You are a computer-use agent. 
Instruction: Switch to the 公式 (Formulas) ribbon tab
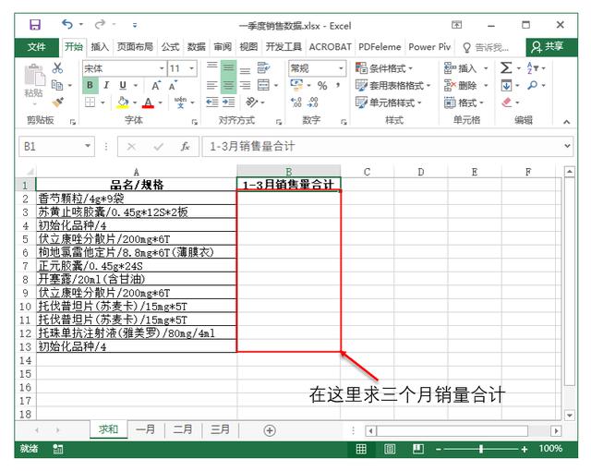pyautogui.click(x=170, y=47)
